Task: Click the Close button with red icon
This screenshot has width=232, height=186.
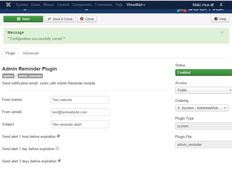Action: point(87,19)
